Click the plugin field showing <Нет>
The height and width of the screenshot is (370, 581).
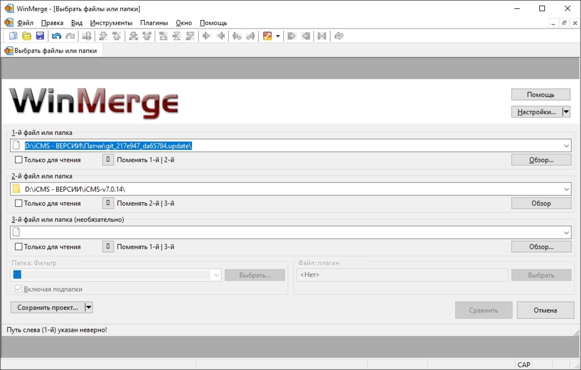click(402, 275)
